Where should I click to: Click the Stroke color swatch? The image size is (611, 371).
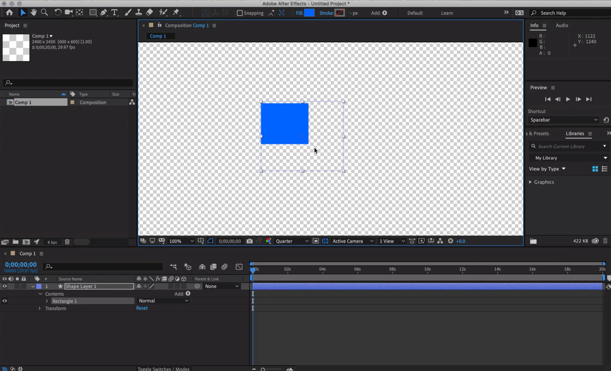pyautogui.click(x=340, y=13)
